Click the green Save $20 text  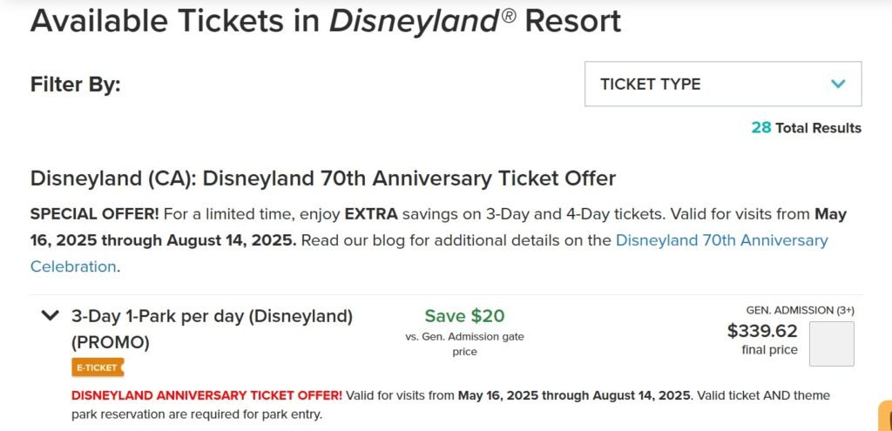[465, 315]
